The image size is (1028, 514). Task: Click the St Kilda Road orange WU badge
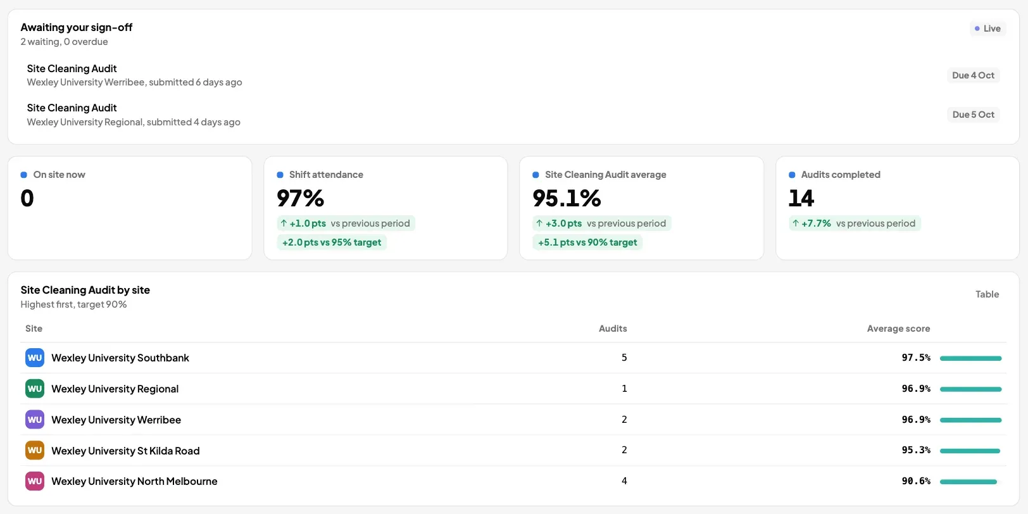(x=35, y=450)
